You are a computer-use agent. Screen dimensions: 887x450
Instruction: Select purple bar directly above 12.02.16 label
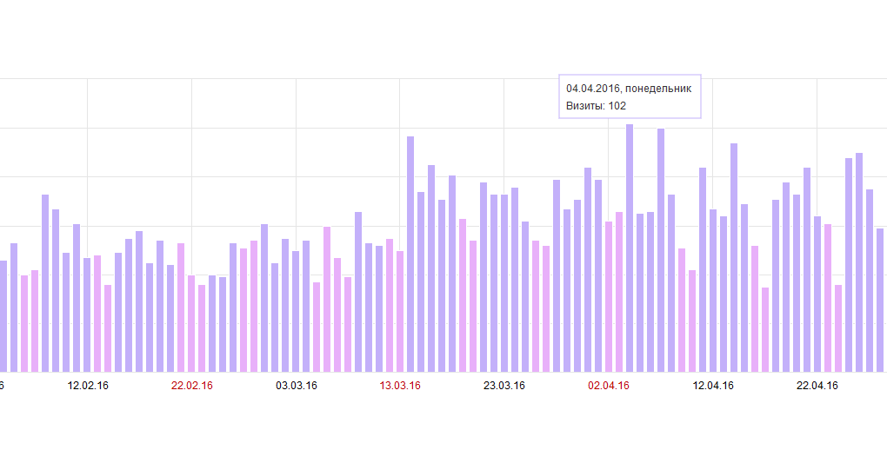pos(87,314)
